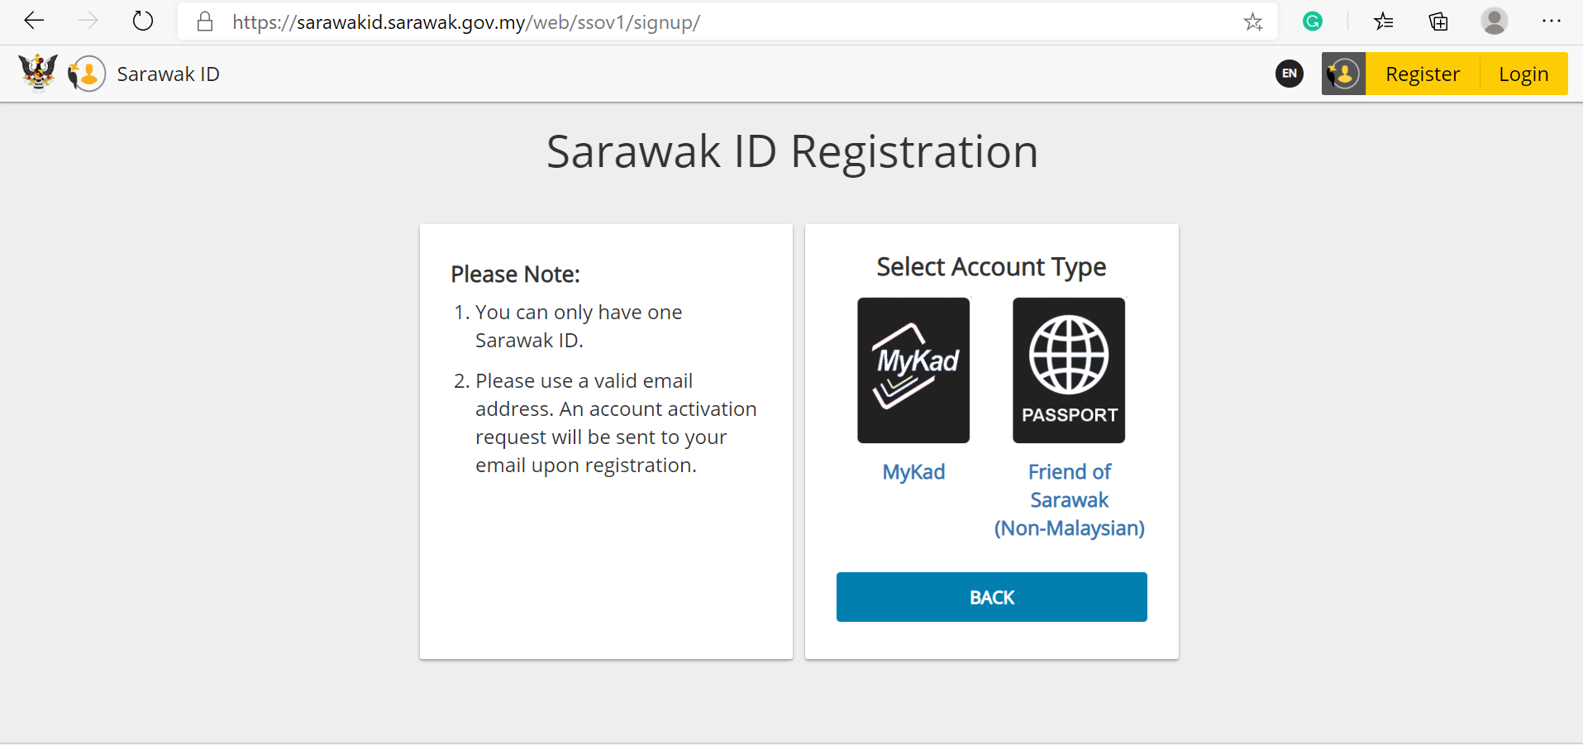This screenshot has width=1583, height=745.
Task: Click Friend of Sarawak (Non-Malaysian) link
Action: pos(1069,500)
